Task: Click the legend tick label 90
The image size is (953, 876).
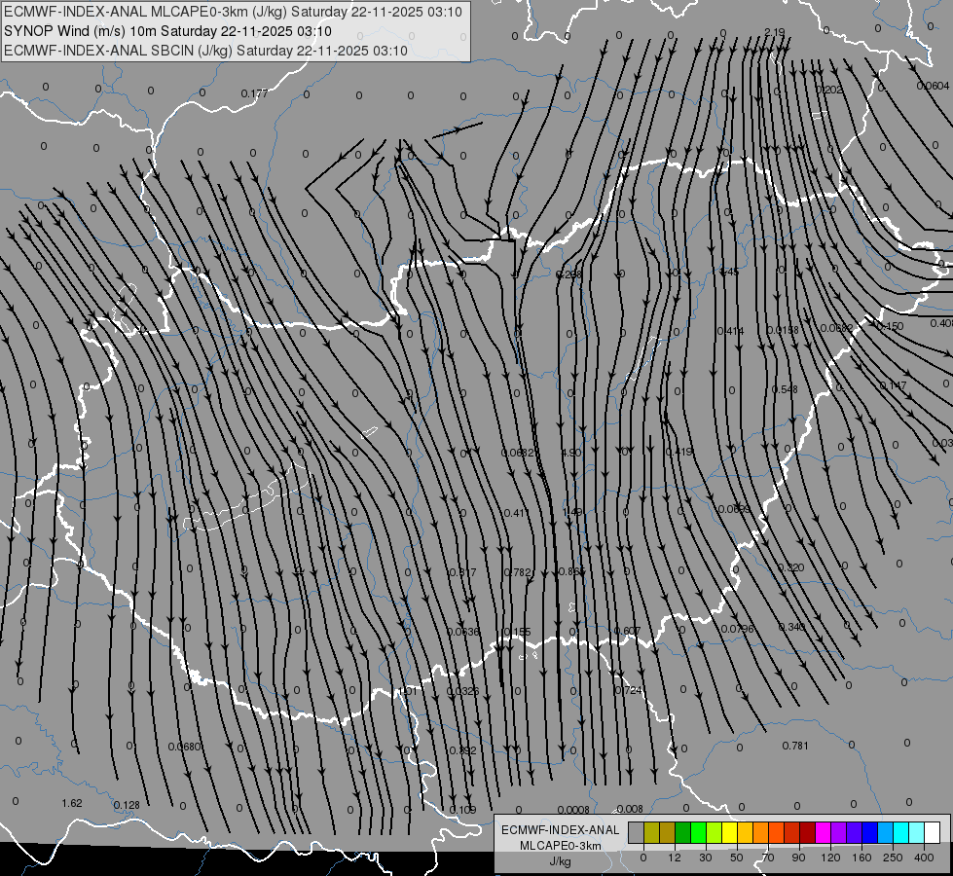Action: point(798,858)
